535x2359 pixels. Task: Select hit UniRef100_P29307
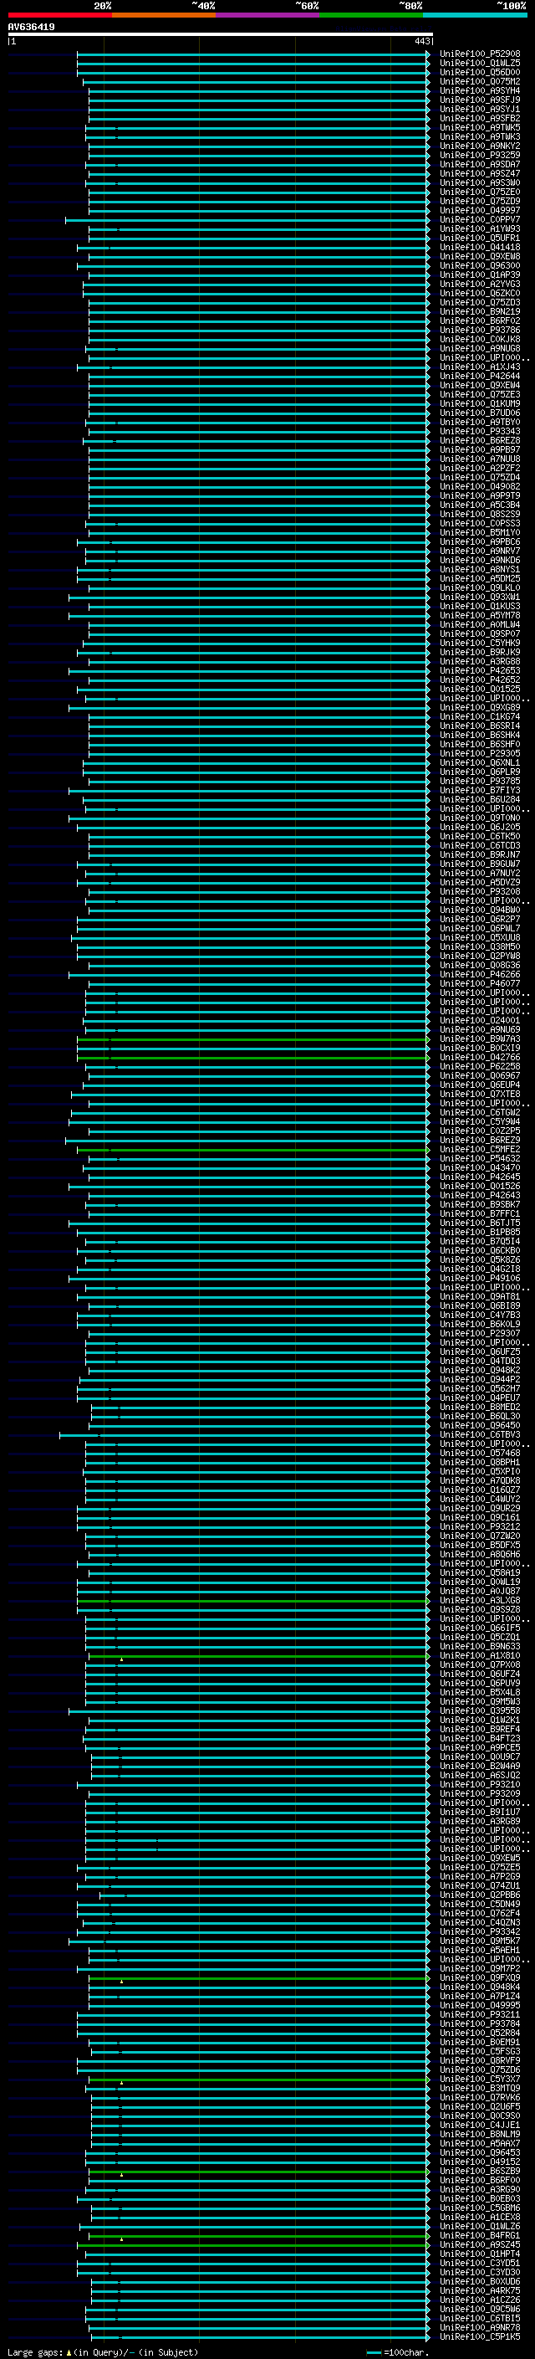coord(479,1333)
